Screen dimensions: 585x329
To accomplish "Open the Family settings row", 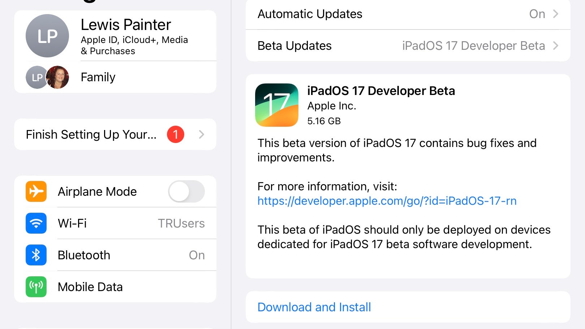I will [115, 77].
